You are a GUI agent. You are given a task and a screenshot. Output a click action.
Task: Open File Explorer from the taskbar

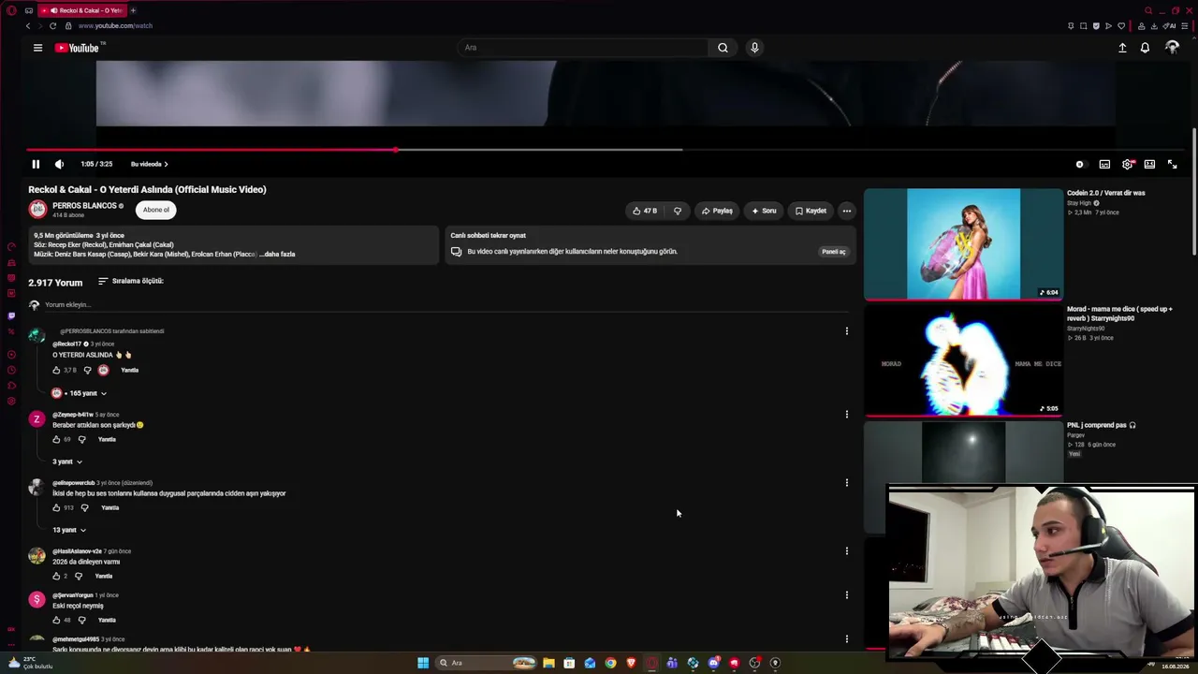coord(548,663)
